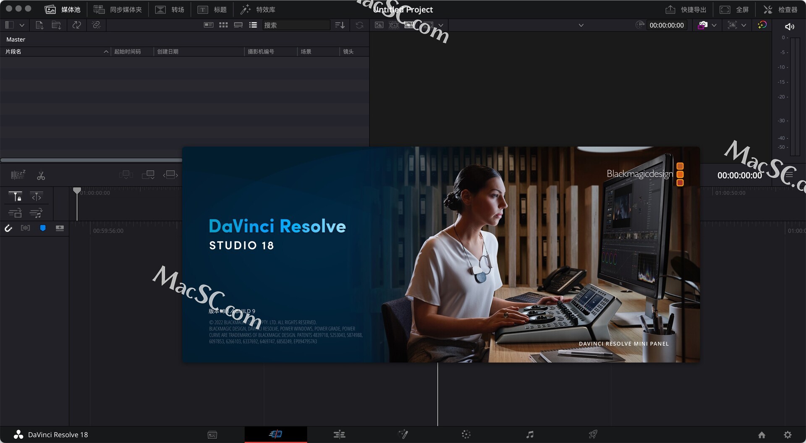Open the Fusion page wand icon
This screenshot has height=443, width=806.
point(403,435)
